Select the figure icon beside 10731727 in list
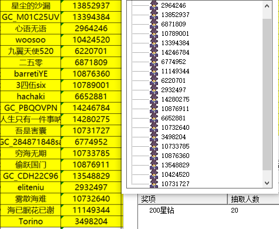Image resolution: width=279 pixels, height=229 pixels. point(154,183)
